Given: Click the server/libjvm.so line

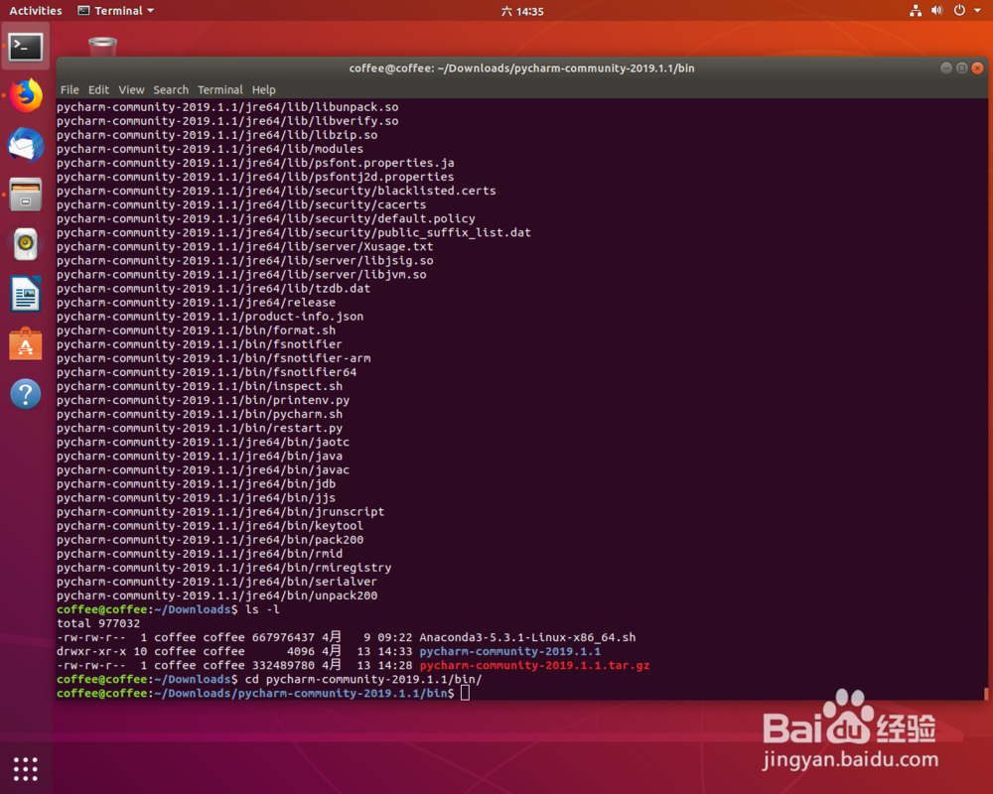Looking at the screenshot, I should (241, 275).
